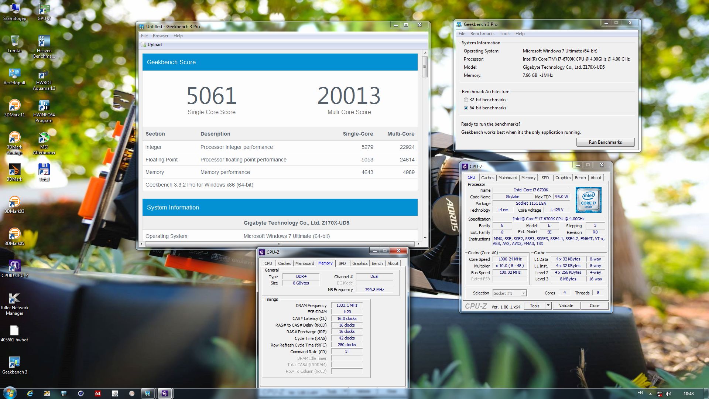Click the 5061 Single-Core Score value
Viewport: 709px width, 399px height.
tap(212, 96)
